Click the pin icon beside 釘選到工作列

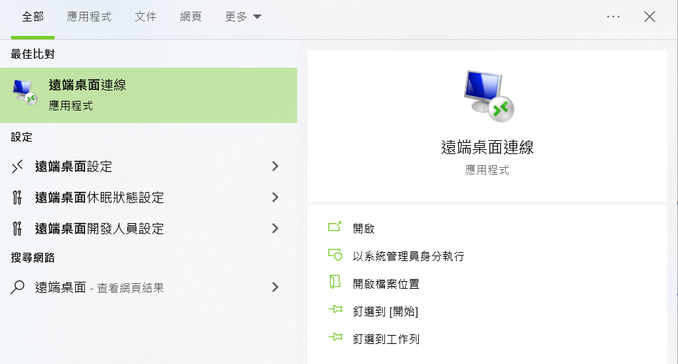(335, 337)
